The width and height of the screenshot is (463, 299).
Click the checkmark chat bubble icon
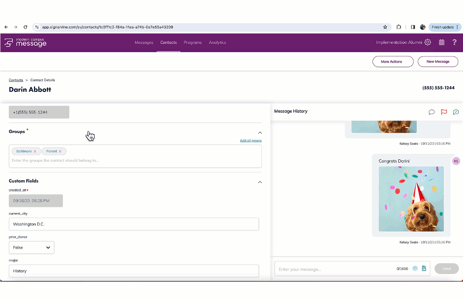pos(456,112)
